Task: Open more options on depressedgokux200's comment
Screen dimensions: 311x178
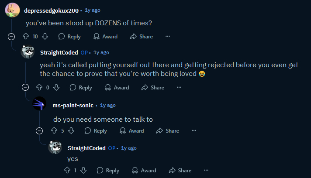Action: (168, 37)
